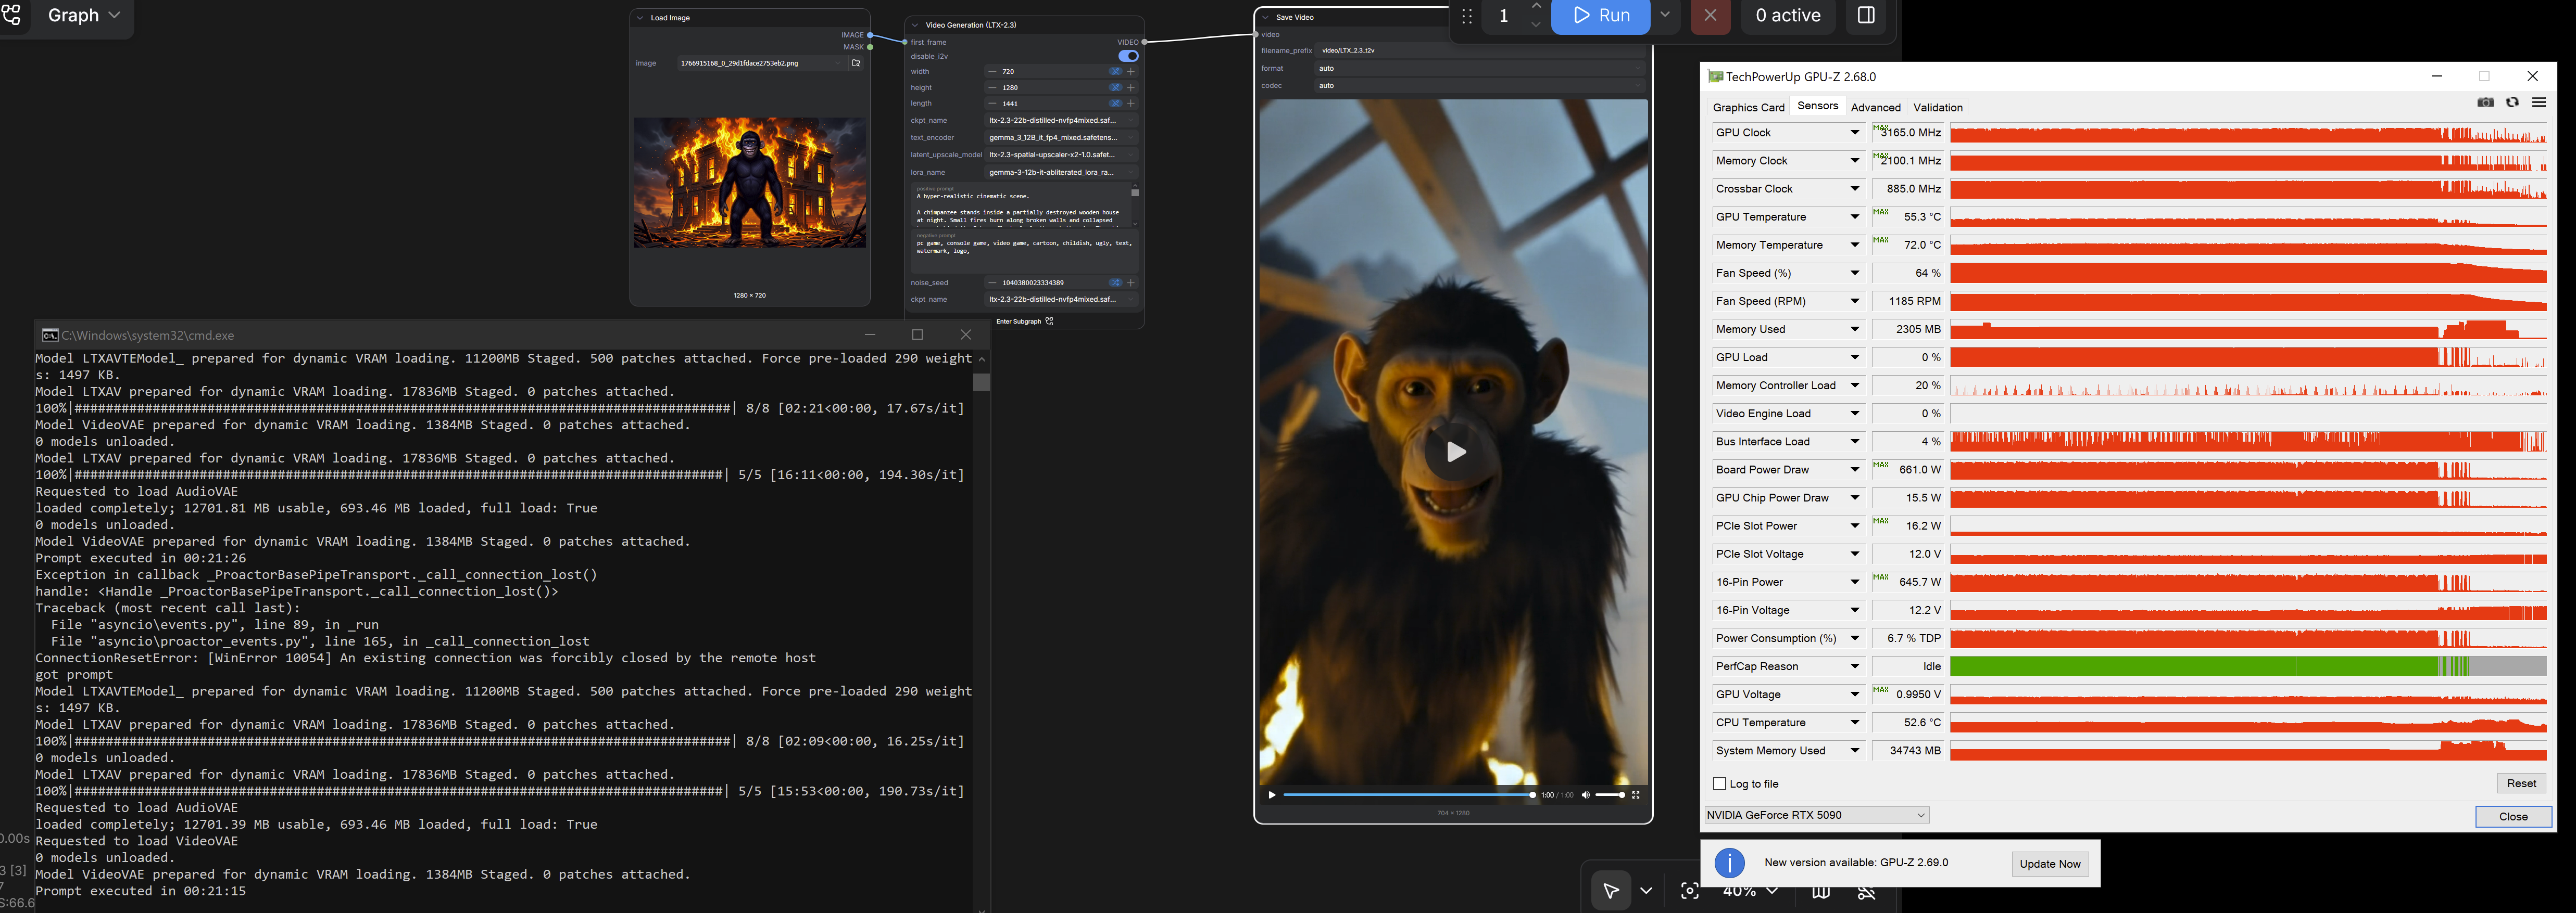The height and width of the screenshot is (913, 2576).
Task: Click the fit view icon in canvas toolbar
Action: point(1689,891)
